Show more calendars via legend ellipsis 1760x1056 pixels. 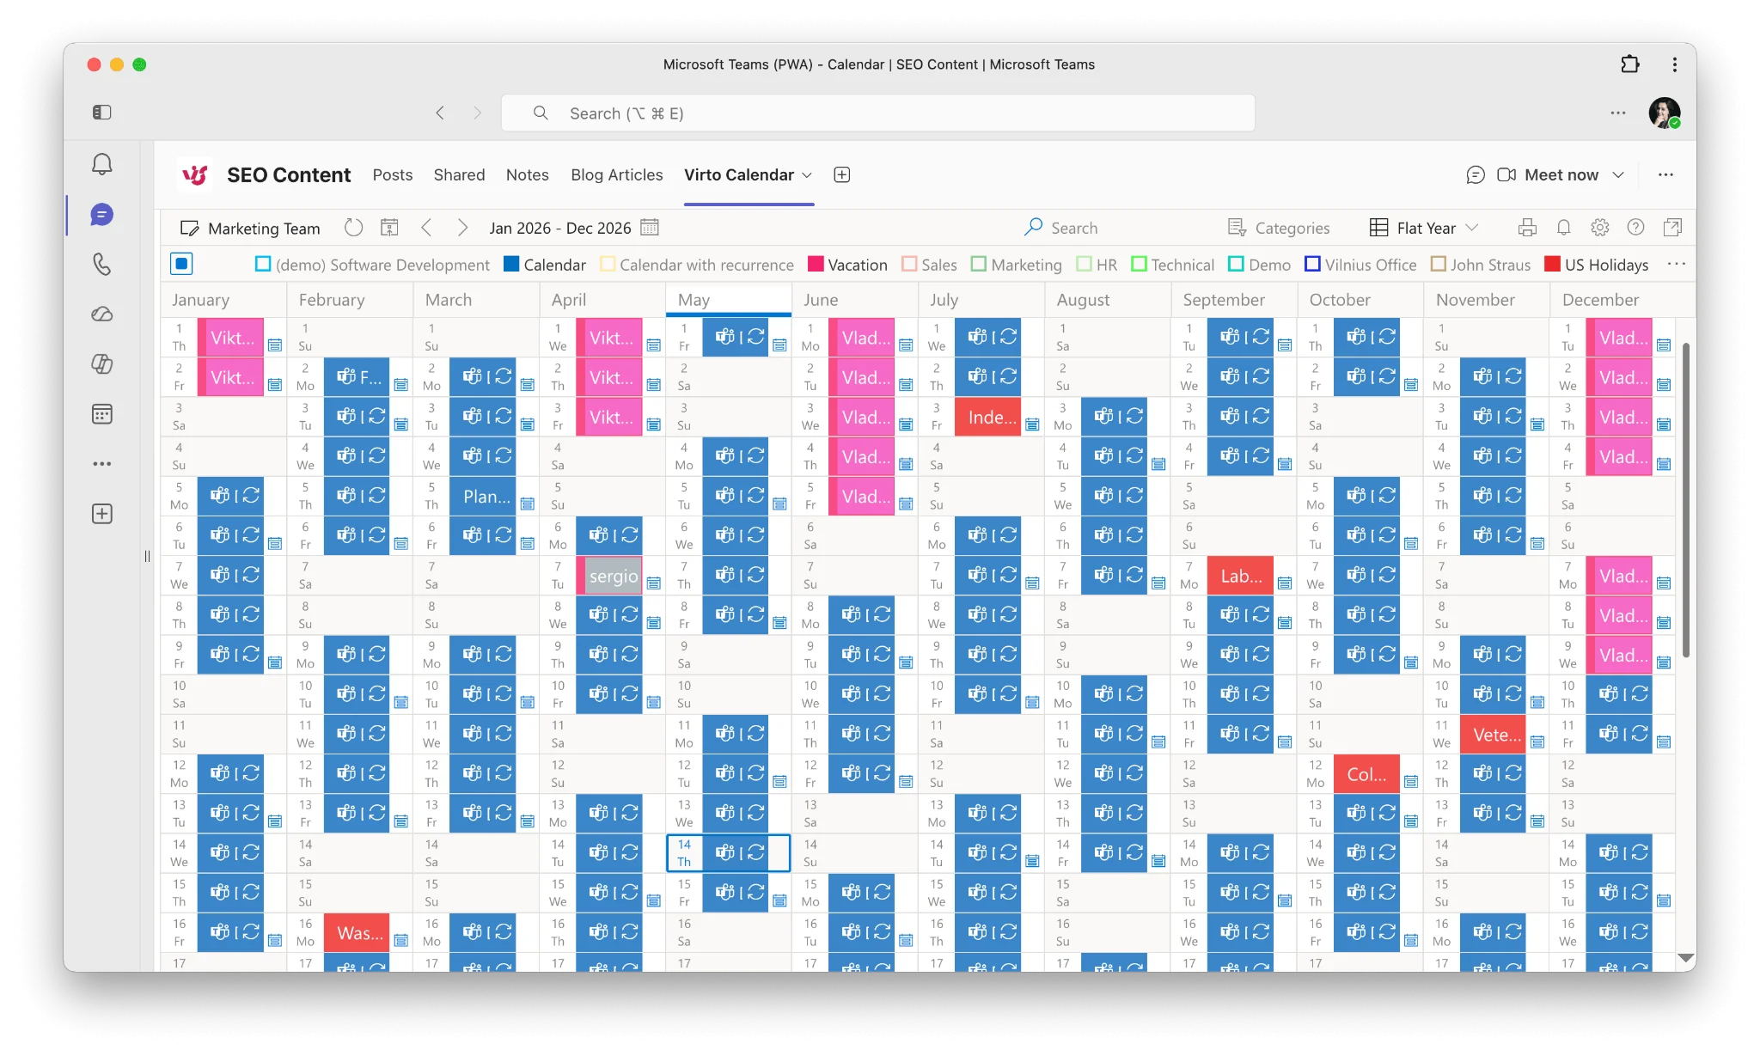pyautogui.click(x=1676, y=265)
